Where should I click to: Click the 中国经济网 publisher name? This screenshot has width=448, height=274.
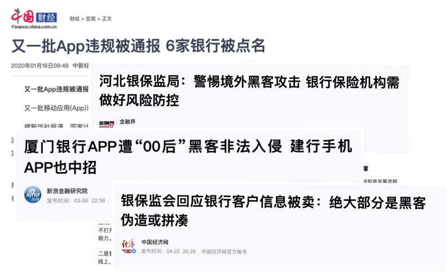pos(155,242)
